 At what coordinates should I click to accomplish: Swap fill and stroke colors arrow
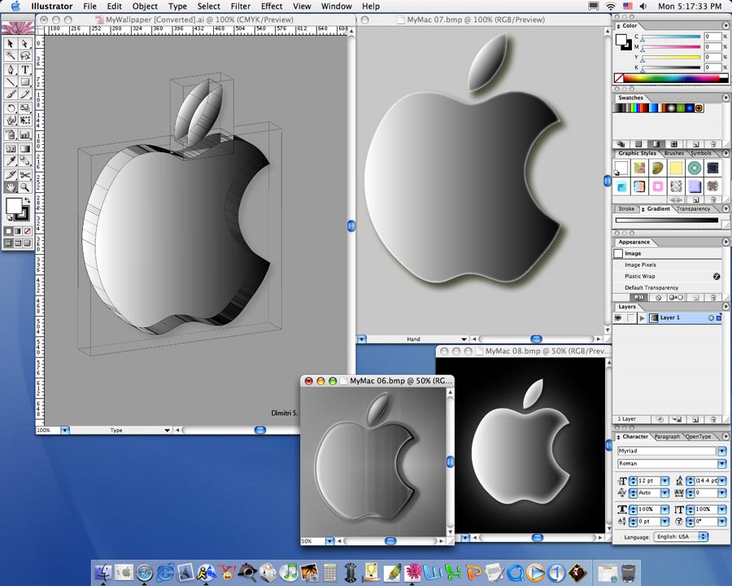pyautogui.click(x=27, y=200)
